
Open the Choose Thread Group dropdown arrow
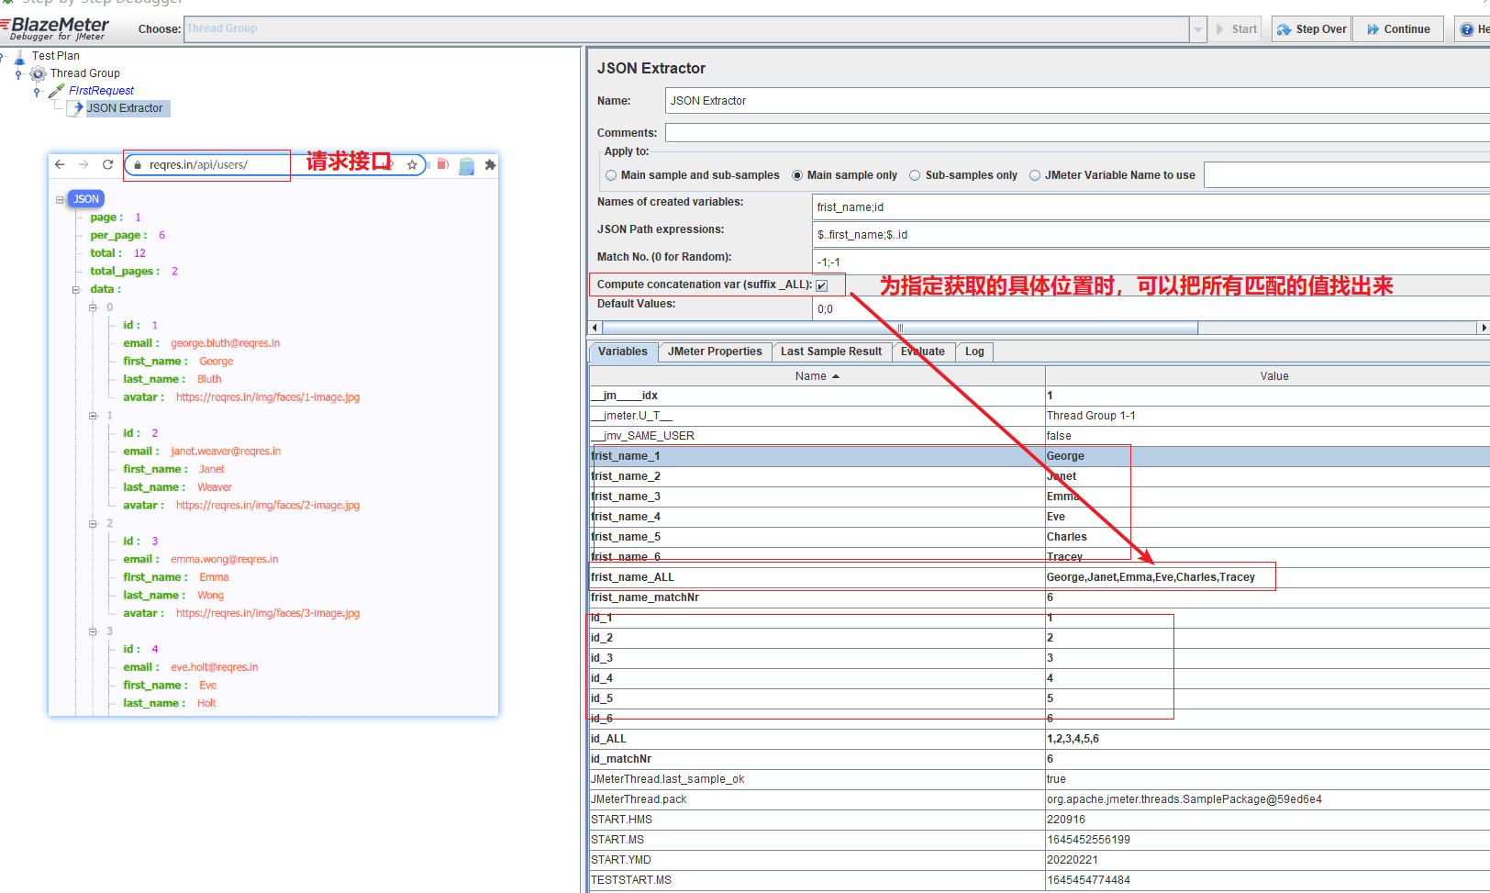pos(1198,29)
